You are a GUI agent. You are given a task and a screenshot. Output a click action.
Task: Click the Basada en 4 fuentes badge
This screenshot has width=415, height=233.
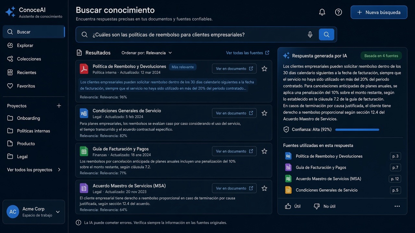tap(381, 56)
